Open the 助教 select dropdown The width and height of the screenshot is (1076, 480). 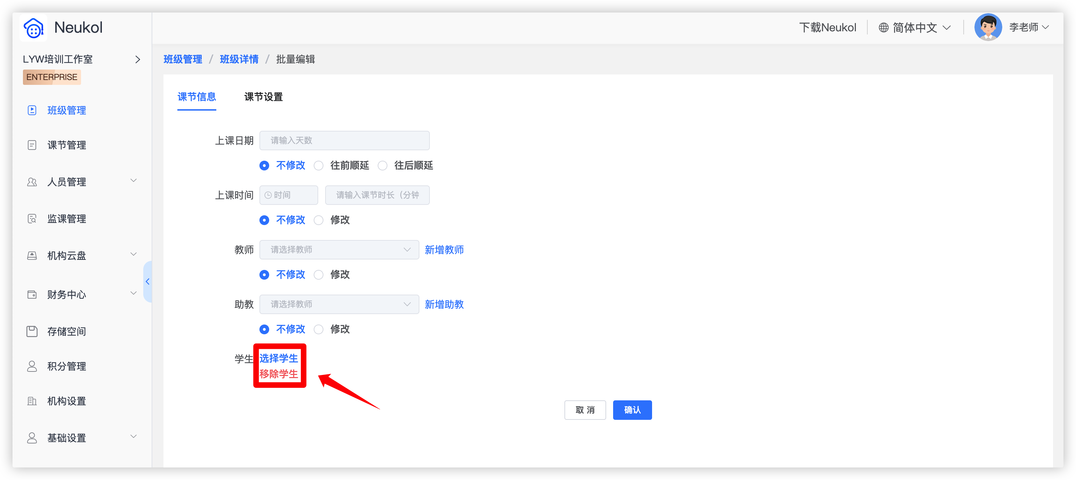(x=339, y=304)
